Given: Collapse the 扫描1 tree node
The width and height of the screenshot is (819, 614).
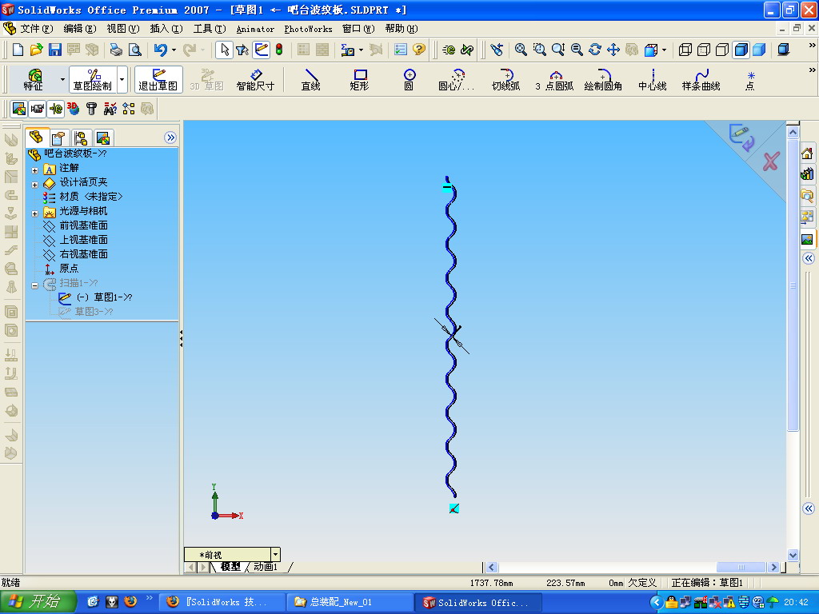Looking at the screenshot, I should tap(34, 285).
